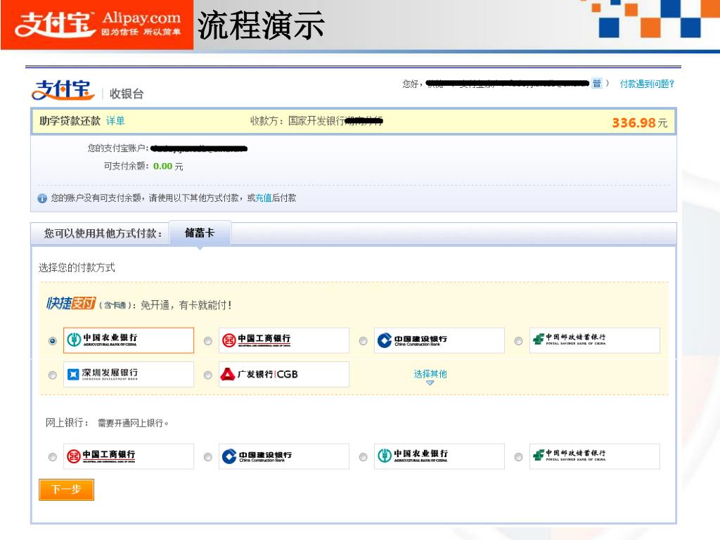Click the 中国工商银行 online banking card
This screenshot has height=540, width=720.
[129, 456]
